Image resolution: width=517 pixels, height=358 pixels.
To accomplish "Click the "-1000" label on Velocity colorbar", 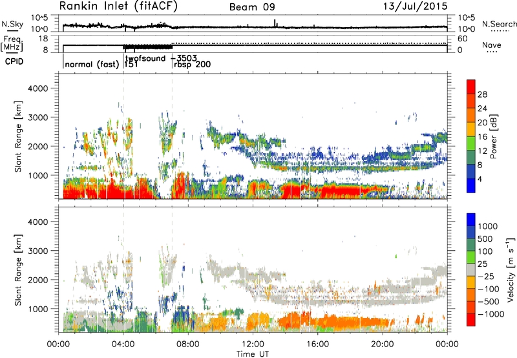I will click(491, 314).
